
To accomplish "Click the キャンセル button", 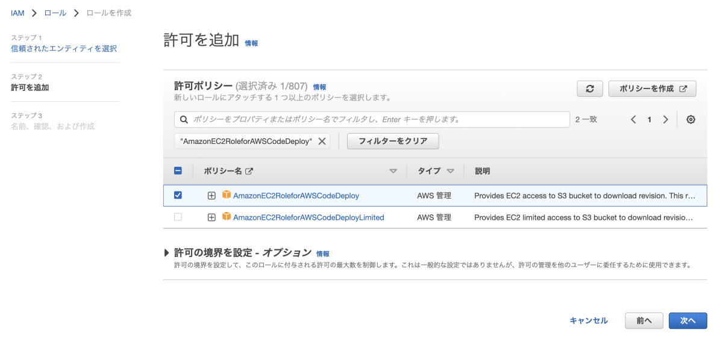I will [x=589, y=320].
